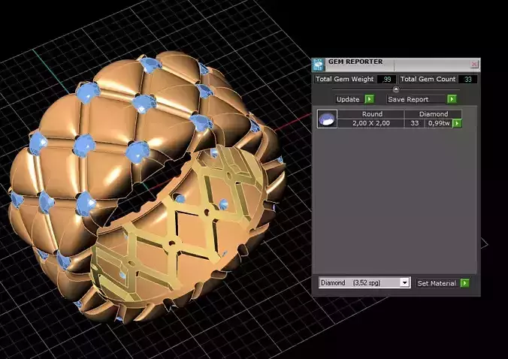
Task: Open the Diamond (3,52 spg) material dropdown
Action: 364,282
